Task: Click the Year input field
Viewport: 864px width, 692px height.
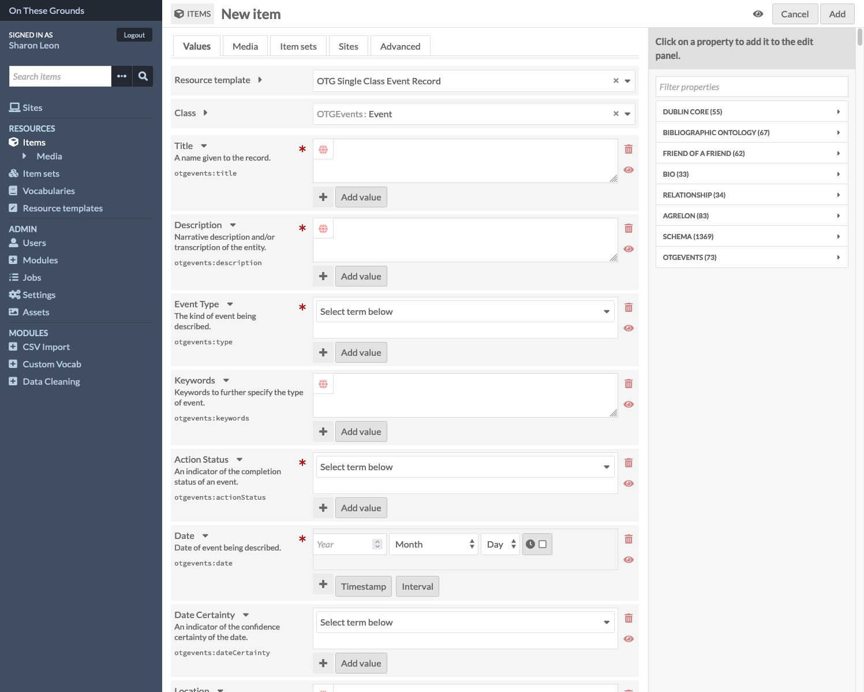Action: tap(350, 544)
